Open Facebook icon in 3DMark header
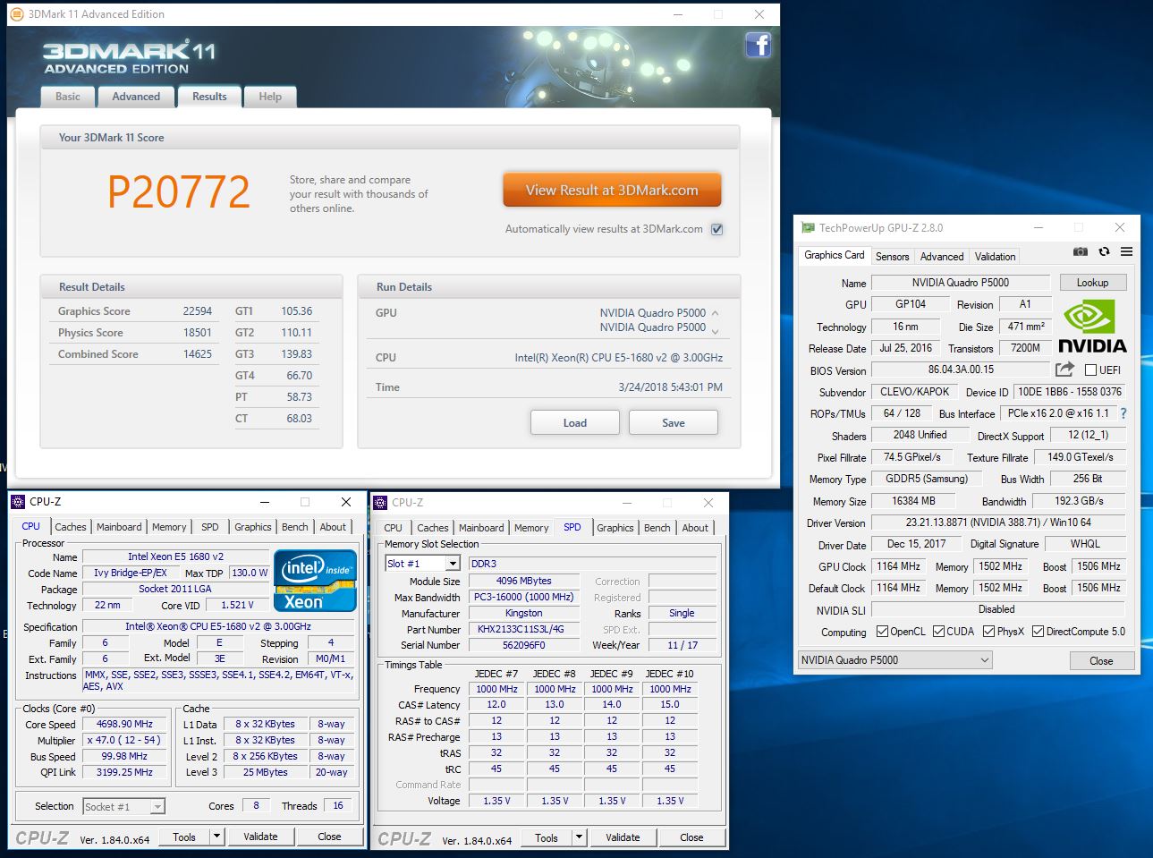 (x=759, y=45)
